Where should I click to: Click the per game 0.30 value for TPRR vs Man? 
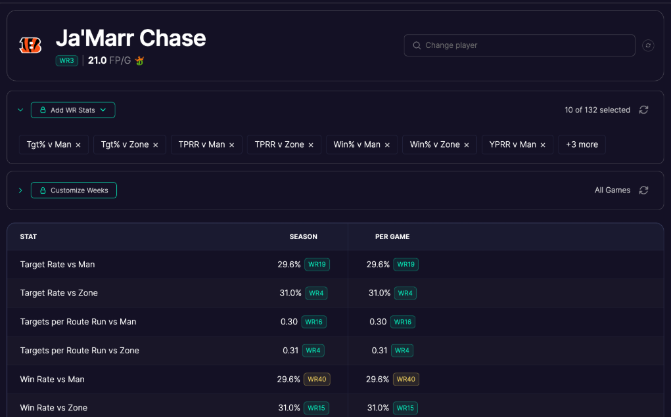[378, 322]
